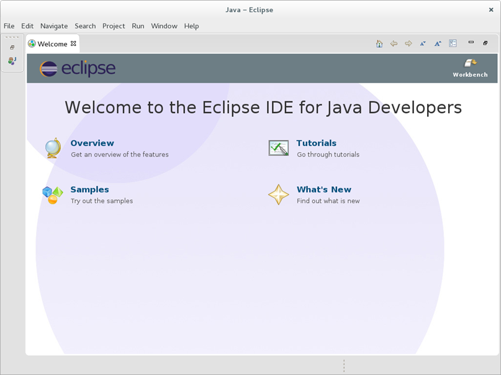Screen dimensions: 501x375
Task: Click 'Get an overview of the features' text
Action: [x=120, y=155]
